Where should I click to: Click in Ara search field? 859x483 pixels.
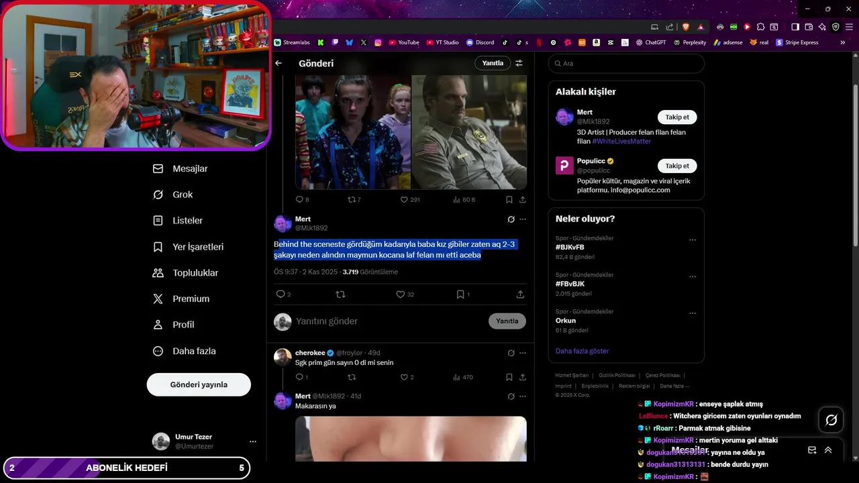[626, 63]
